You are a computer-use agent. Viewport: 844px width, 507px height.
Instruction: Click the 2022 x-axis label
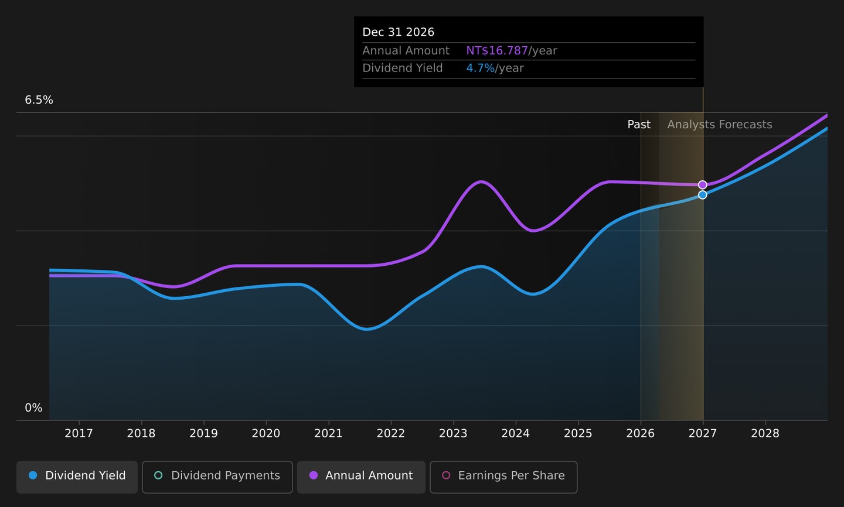pos(391,434)
